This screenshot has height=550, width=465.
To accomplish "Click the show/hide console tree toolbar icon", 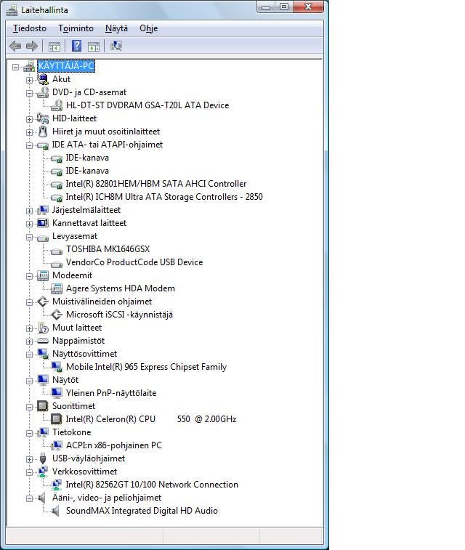I will coord(54,46).
